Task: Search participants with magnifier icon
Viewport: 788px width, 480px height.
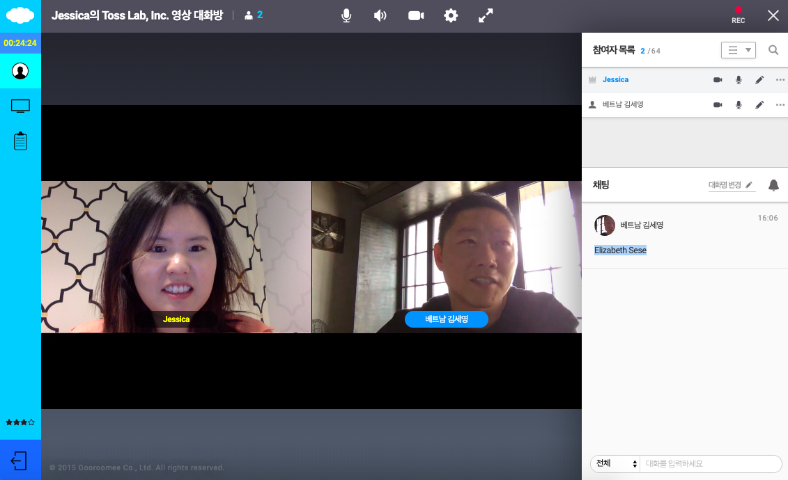Action: click(773, 50)
